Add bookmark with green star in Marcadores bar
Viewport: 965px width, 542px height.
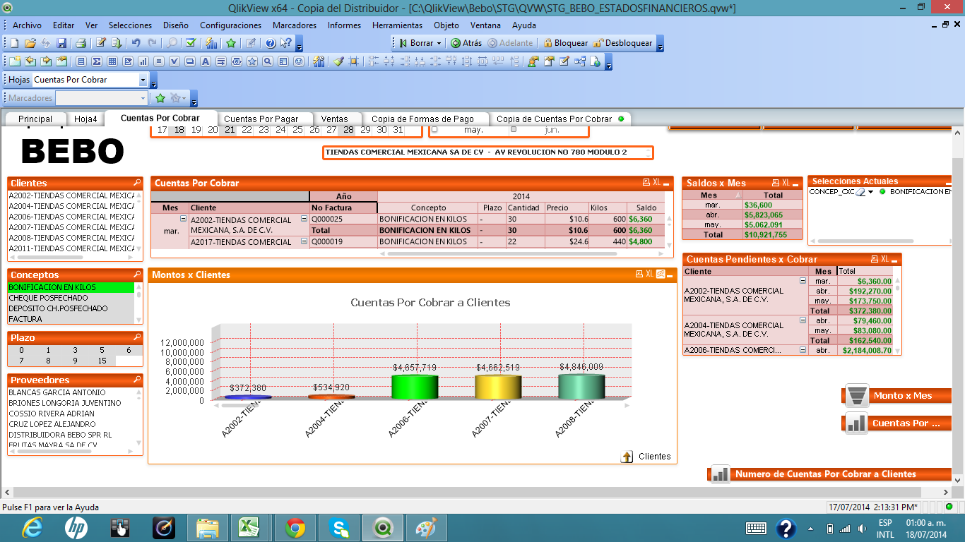click(x=160, y=98)
